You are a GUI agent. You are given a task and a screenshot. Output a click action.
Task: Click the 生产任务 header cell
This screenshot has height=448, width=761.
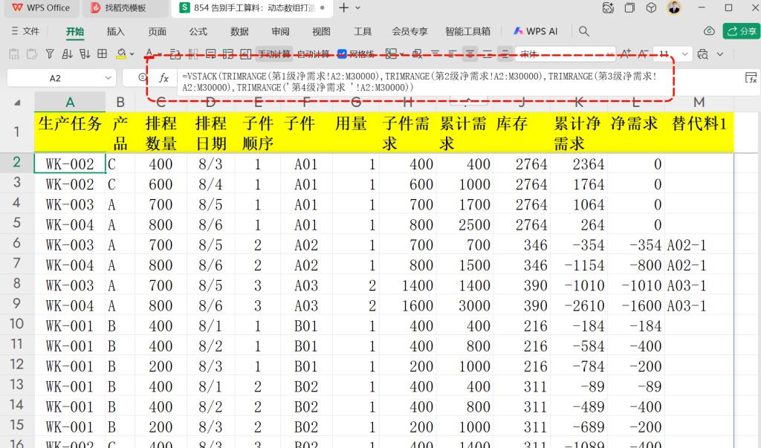[70, 132]
